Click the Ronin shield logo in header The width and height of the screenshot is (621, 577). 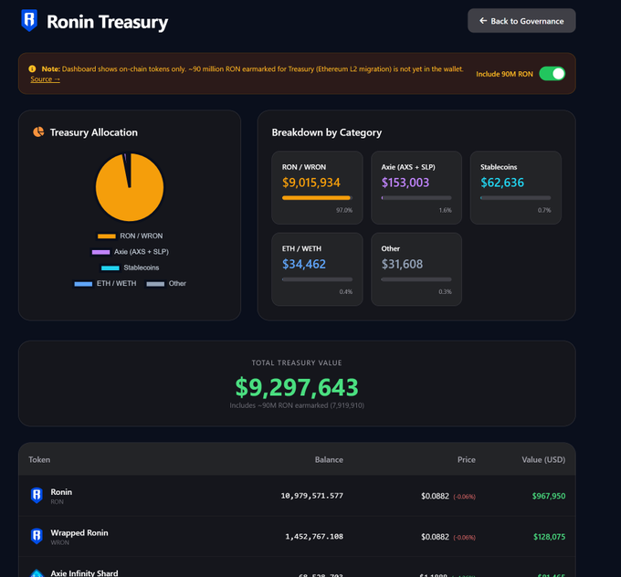pyautogui.click(x=29, y=20)
